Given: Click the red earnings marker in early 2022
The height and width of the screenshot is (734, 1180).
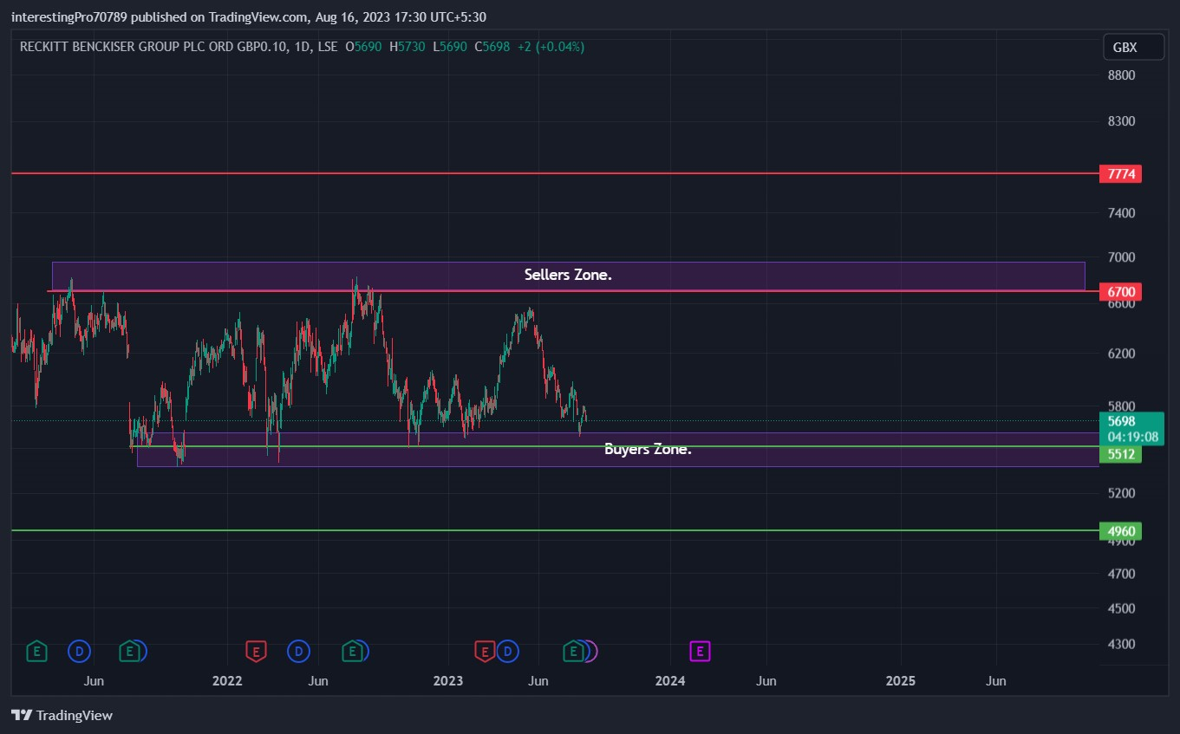Looking at the screenshot, I should (256, 650).
